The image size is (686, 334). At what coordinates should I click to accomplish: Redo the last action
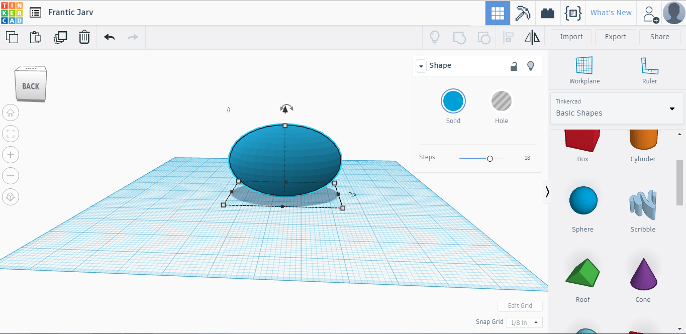133,37
